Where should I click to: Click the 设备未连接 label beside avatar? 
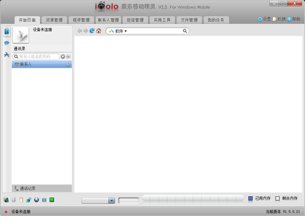(x=42, y=30)
